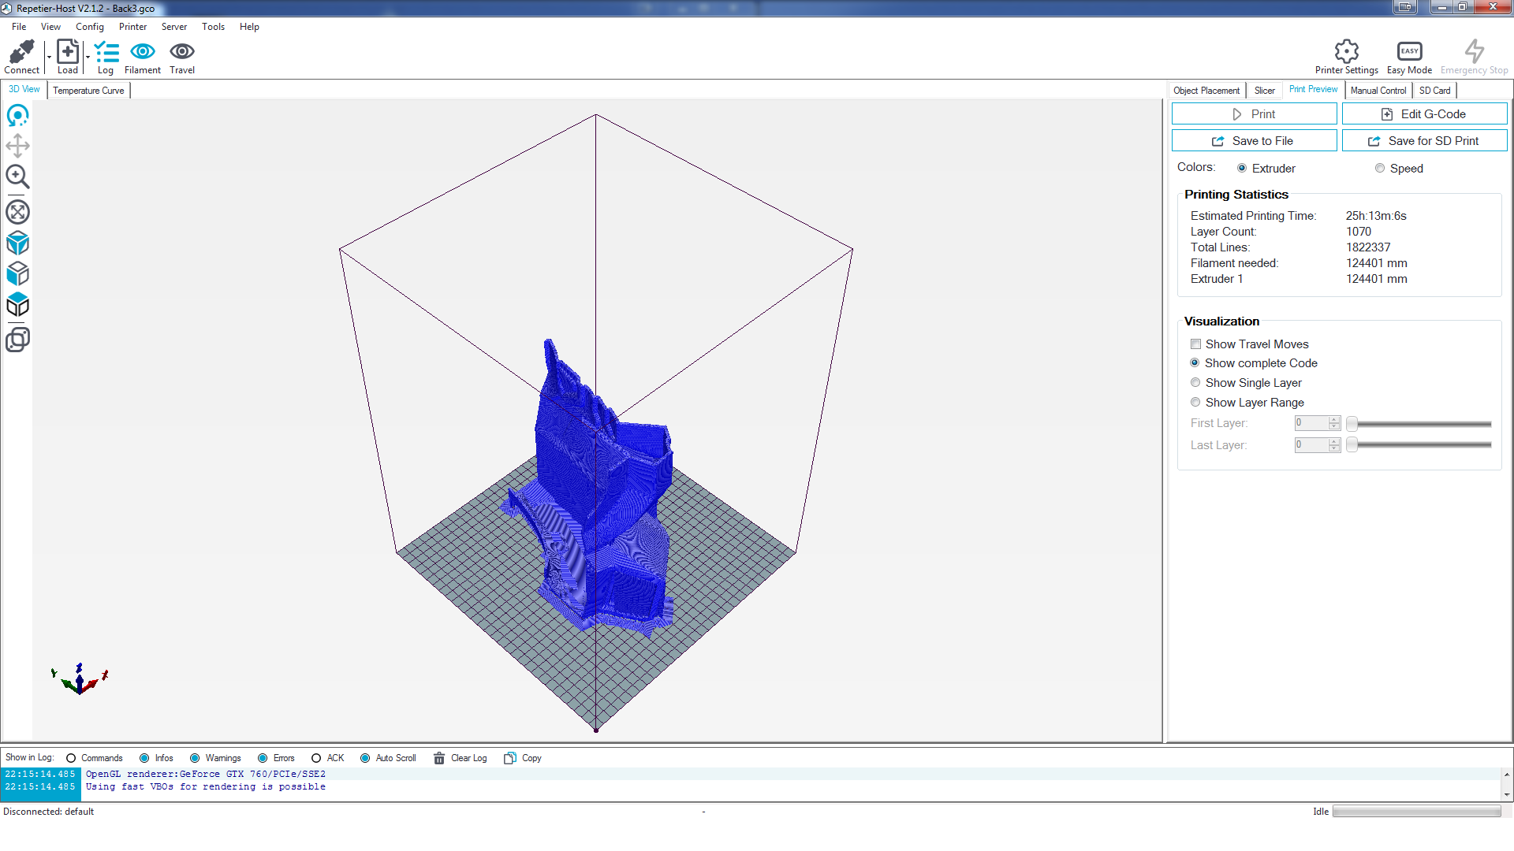Click the First Layer slider handle
The width and height of the screenshot is (1514, 851).
[1352, 424]
